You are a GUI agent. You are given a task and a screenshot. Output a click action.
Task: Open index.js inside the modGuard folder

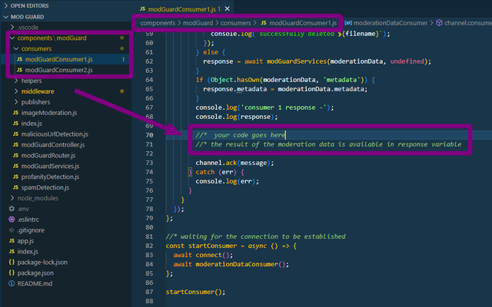(32, 123)
